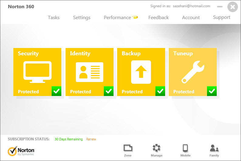This screenshot has width=241, height=161.
Task: Close the Norton 360 window
Action: tap(233, 7)
